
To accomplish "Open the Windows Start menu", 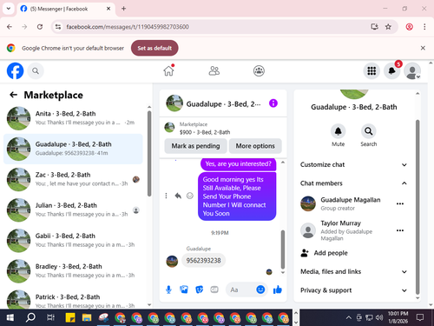I will click(10, 317).
